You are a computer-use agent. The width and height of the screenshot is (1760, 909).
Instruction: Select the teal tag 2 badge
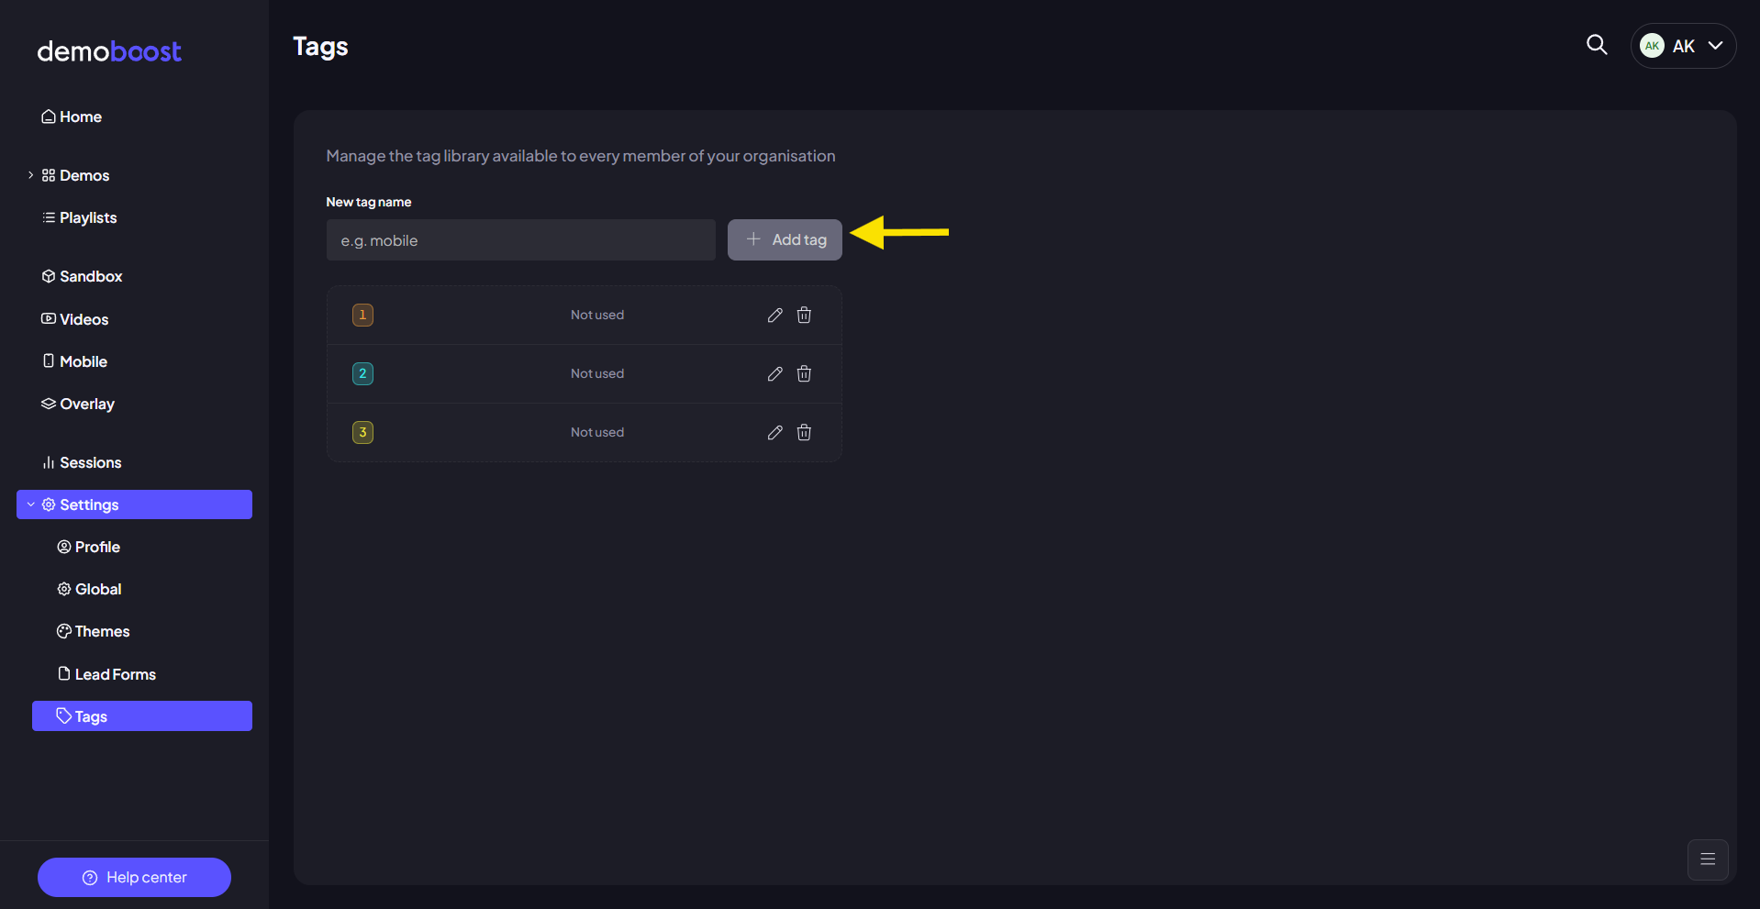point(362,373)
